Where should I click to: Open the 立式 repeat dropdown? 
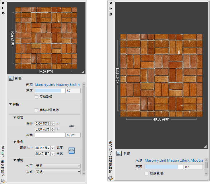(58, 172)
